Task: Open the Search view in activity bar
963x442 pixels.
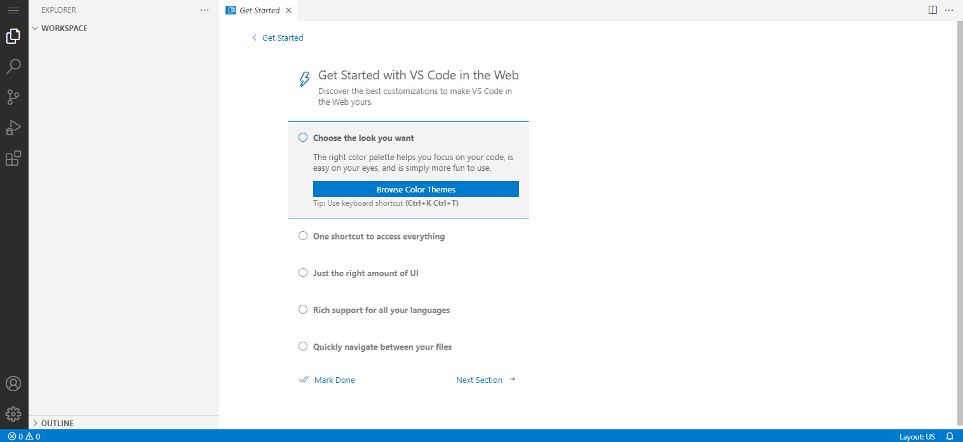Action: tap(13, 67)
